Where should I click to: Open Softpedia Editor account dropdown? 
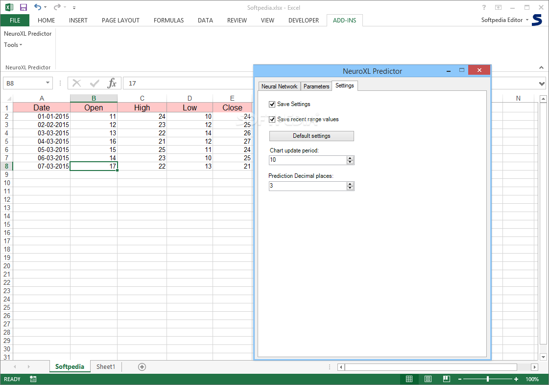504,20
